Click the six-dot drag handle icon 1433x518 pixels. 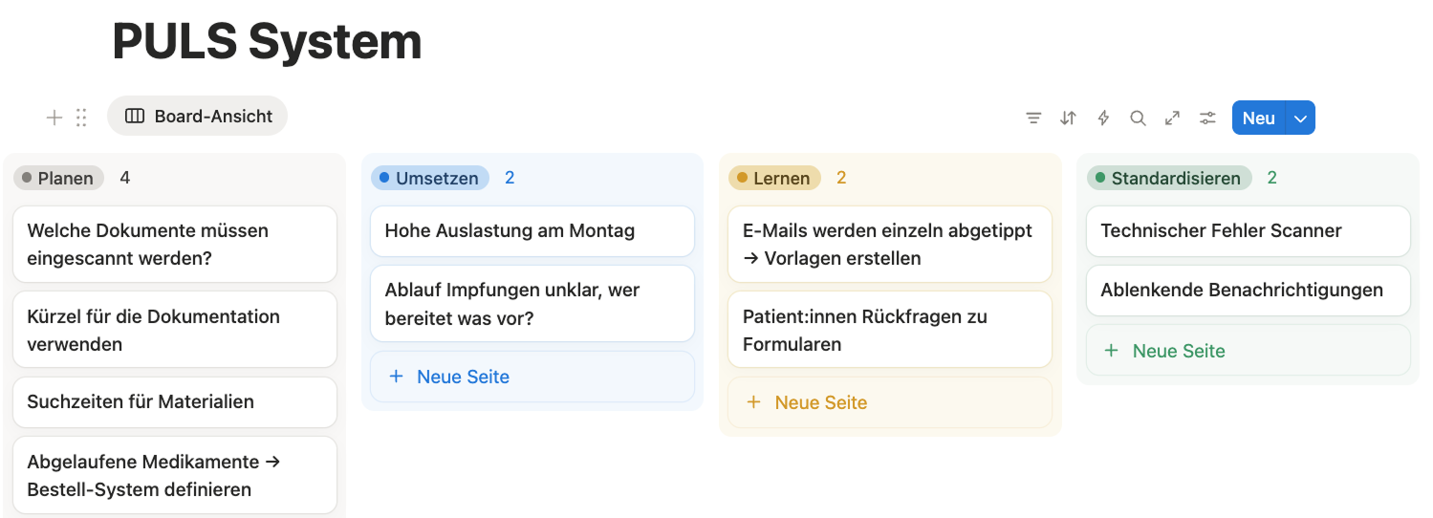click(x=81, y=118)
